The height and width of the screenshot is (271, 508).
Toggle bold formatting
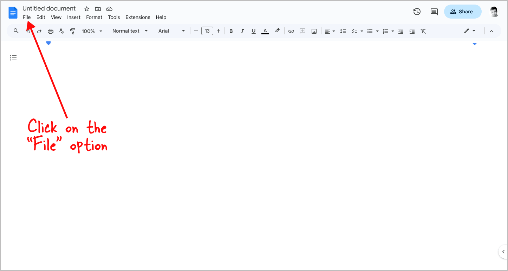[x=231, y=31]
